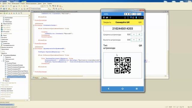The height and width of the screenshot is (108, 192).
Task: Select Команды under ТестированиеДрайвера
Action: [x=7, y=79]
